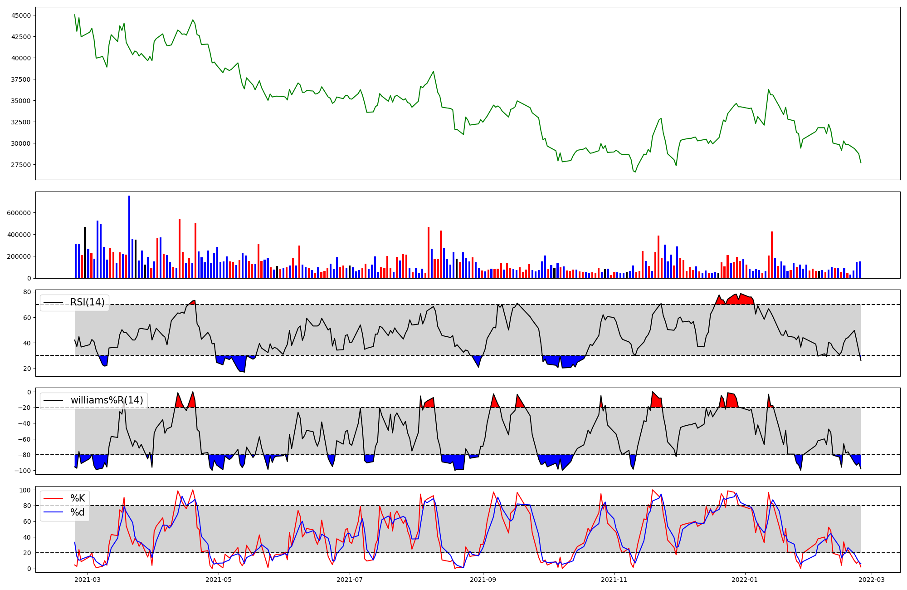Viewport: 907px width, 590px height.
Task: Click the tallest red volume bar
Action: click(x=180, y=249)
